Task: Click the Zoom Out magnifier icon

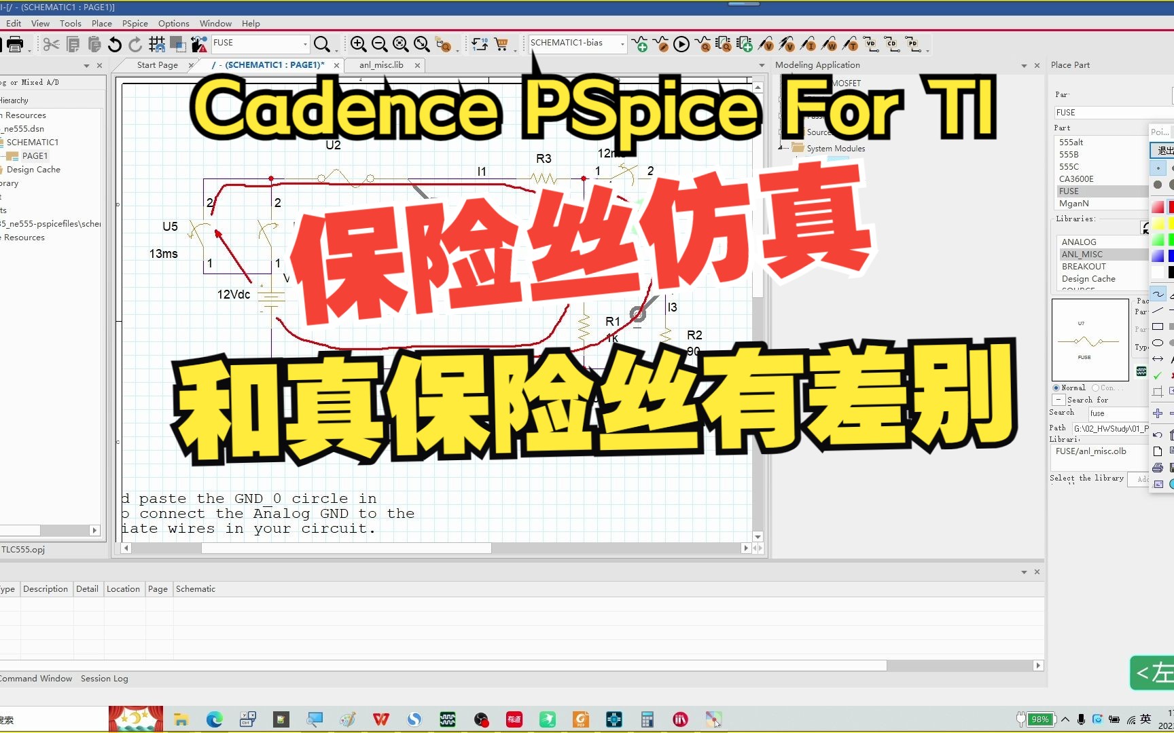Action: point(379,45)
